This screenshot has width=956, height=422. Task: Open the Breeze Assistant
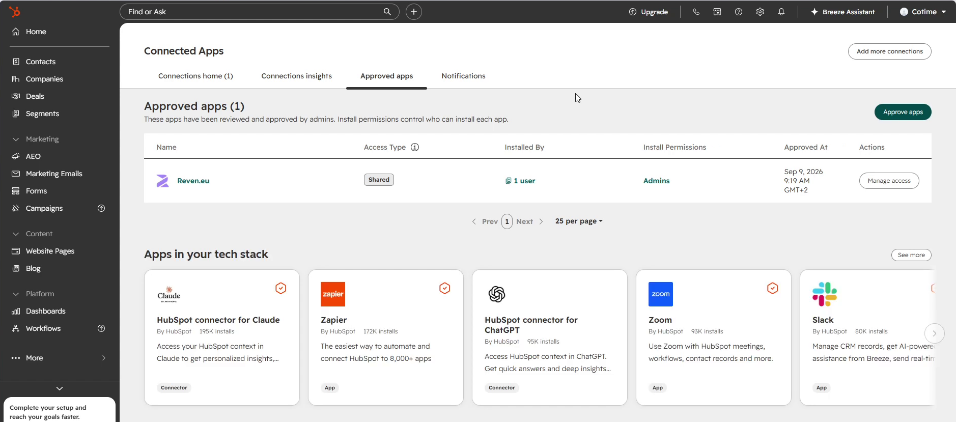coord(843,12)
